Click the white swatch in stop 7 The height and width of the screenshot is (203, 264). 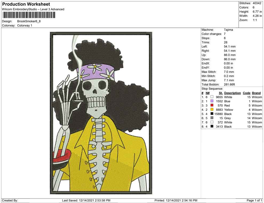pyautogui.click(x=212, y=122)
